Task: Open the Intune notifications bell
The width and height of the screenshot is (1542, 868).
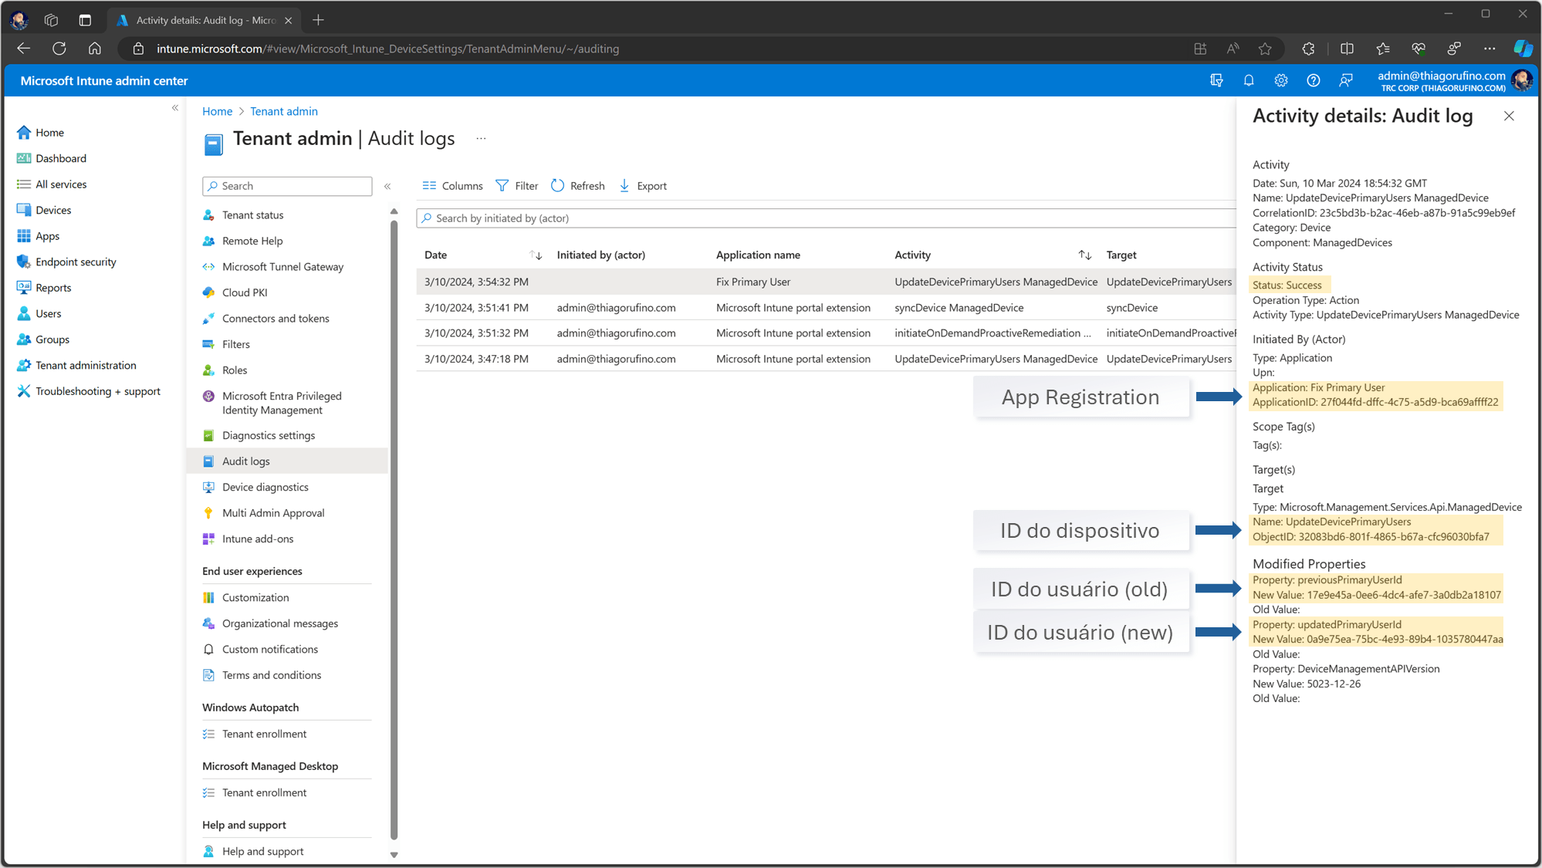Action: pos(1249,80)
